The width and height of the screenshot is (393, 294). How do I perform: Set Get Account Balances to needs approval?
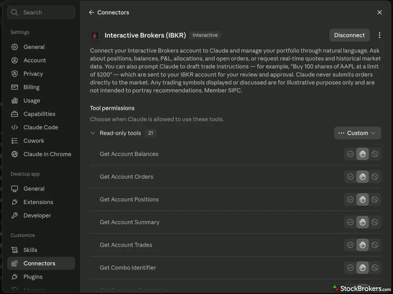(362, 154)
